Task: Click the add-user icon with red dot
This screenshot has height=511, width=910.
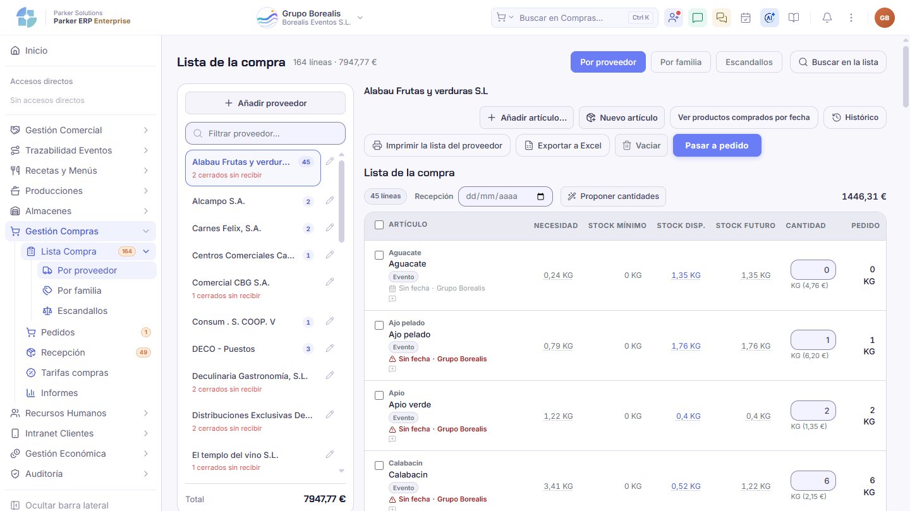Action: point(674,18)
